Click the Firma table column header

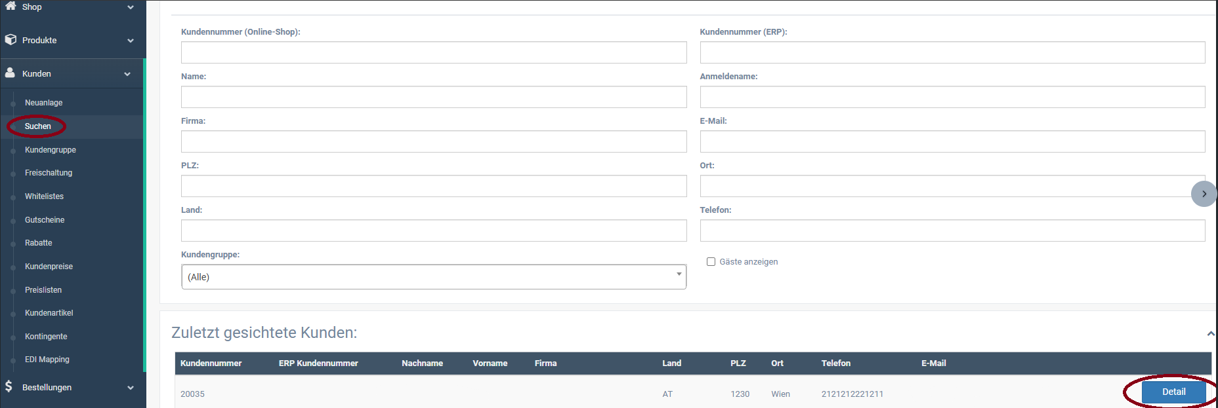point(545,363)
